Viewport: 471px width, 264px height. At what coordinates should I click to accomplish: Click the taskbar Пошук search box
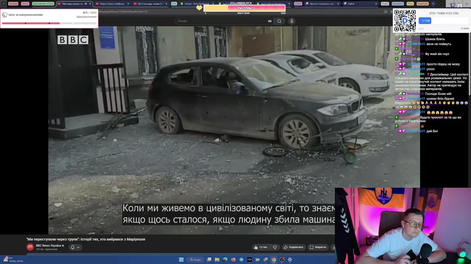[x=195, y=260]
